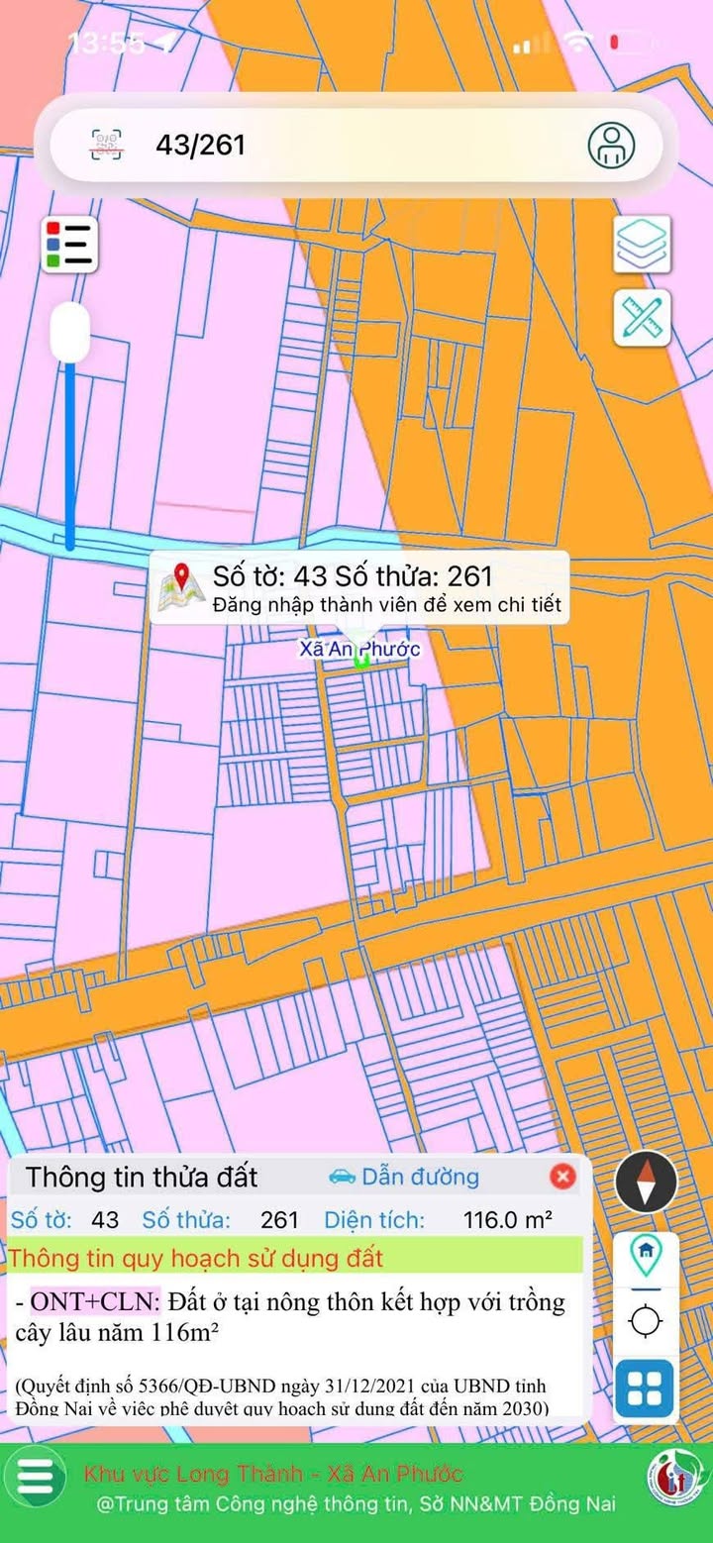Tap the Đồng Nai department logo
The image size is (713, 1543).
[670, 1476]
